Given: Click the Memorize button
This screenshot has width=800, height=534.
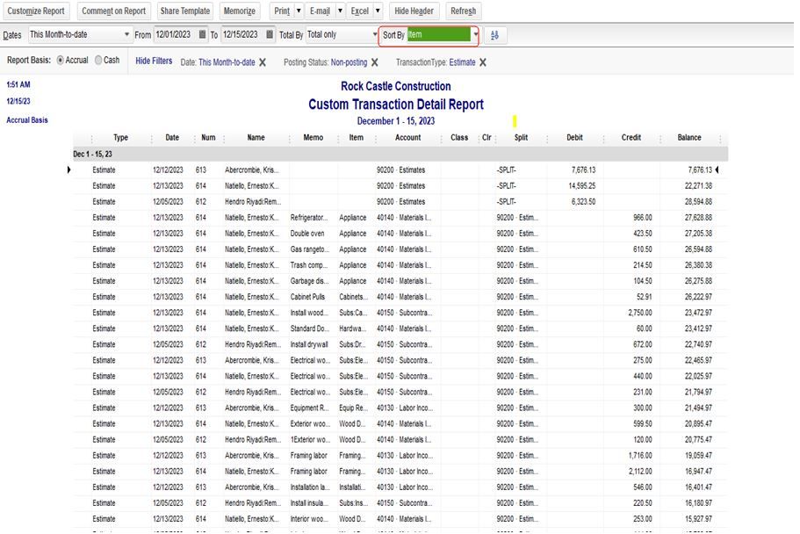Looking at the screenshot, I should coord(239,11).
